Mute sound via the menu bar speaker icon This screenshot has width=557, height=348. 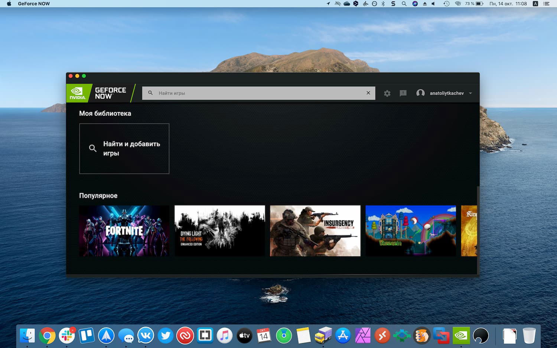tap(432, 4)
